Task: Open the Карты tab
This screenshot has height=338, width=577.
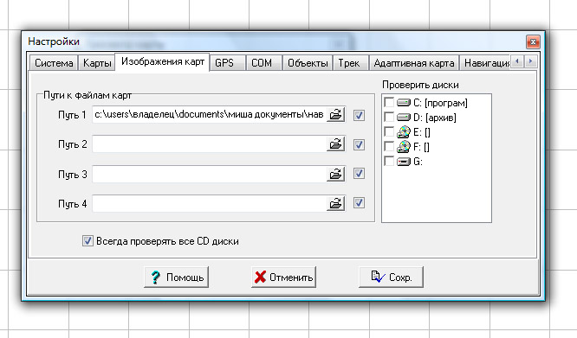Action: pos(97,63)
